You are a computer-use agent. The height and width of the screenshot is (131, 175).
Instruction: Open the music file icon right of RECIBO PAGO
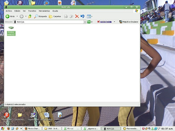[60, 117]
